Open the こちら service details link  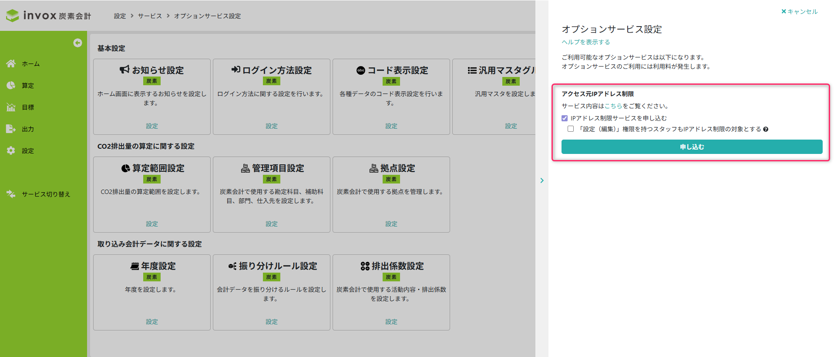613,106
